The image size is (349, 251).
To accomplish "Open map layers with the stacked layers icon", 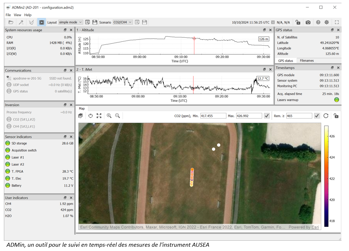I will point(80,116).
